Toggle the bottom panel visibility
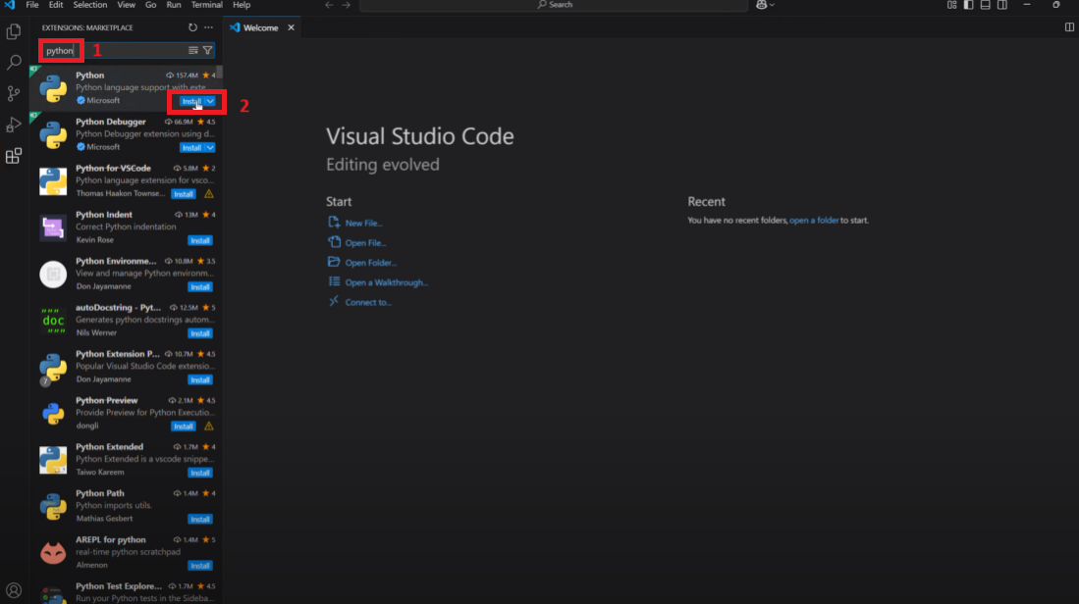 (986, 5)
